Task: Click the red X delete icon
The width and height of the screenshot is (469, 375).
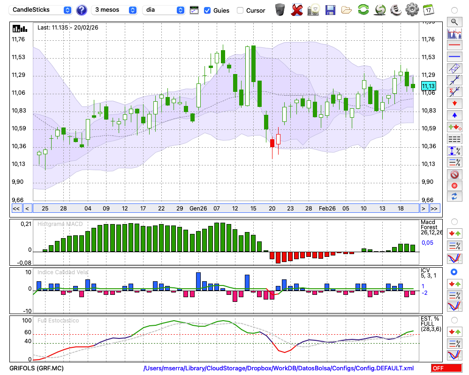Action: [x=296, y=10]
